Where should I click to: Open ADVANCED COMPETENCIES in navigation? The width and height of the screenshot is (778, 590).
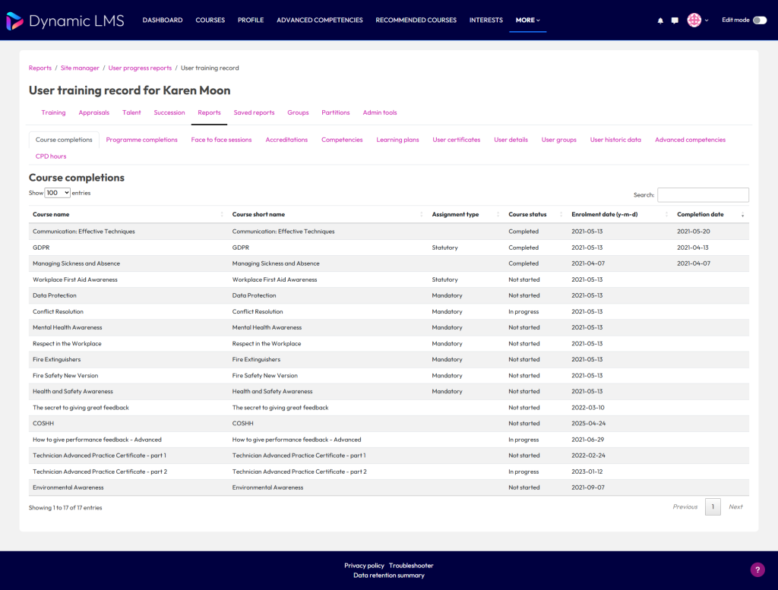pyautogui.click(x=320, y=21)
